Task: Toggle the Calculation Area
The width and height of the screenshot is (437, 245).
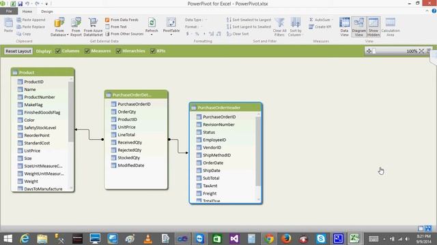Action: click(x=391, y=27)
